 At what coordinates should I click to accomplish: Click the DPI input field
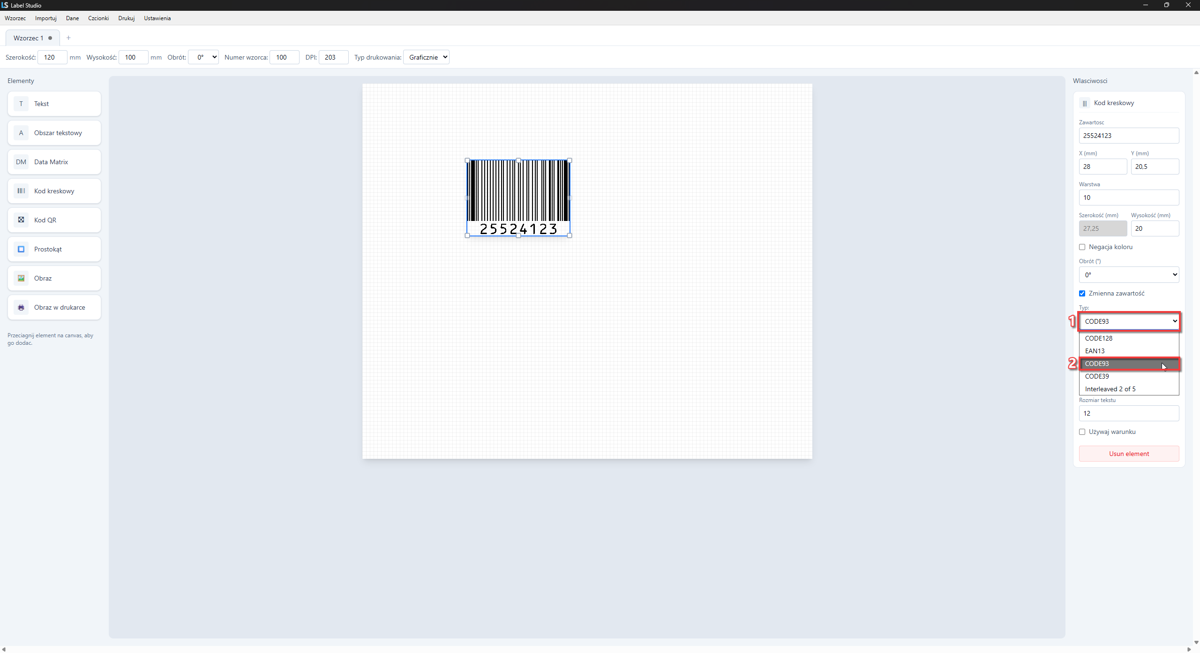[333, 57]
